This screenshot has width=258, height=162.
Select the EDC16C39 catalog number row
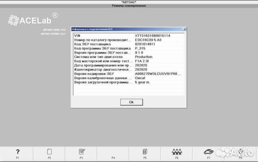click(128, 40)
